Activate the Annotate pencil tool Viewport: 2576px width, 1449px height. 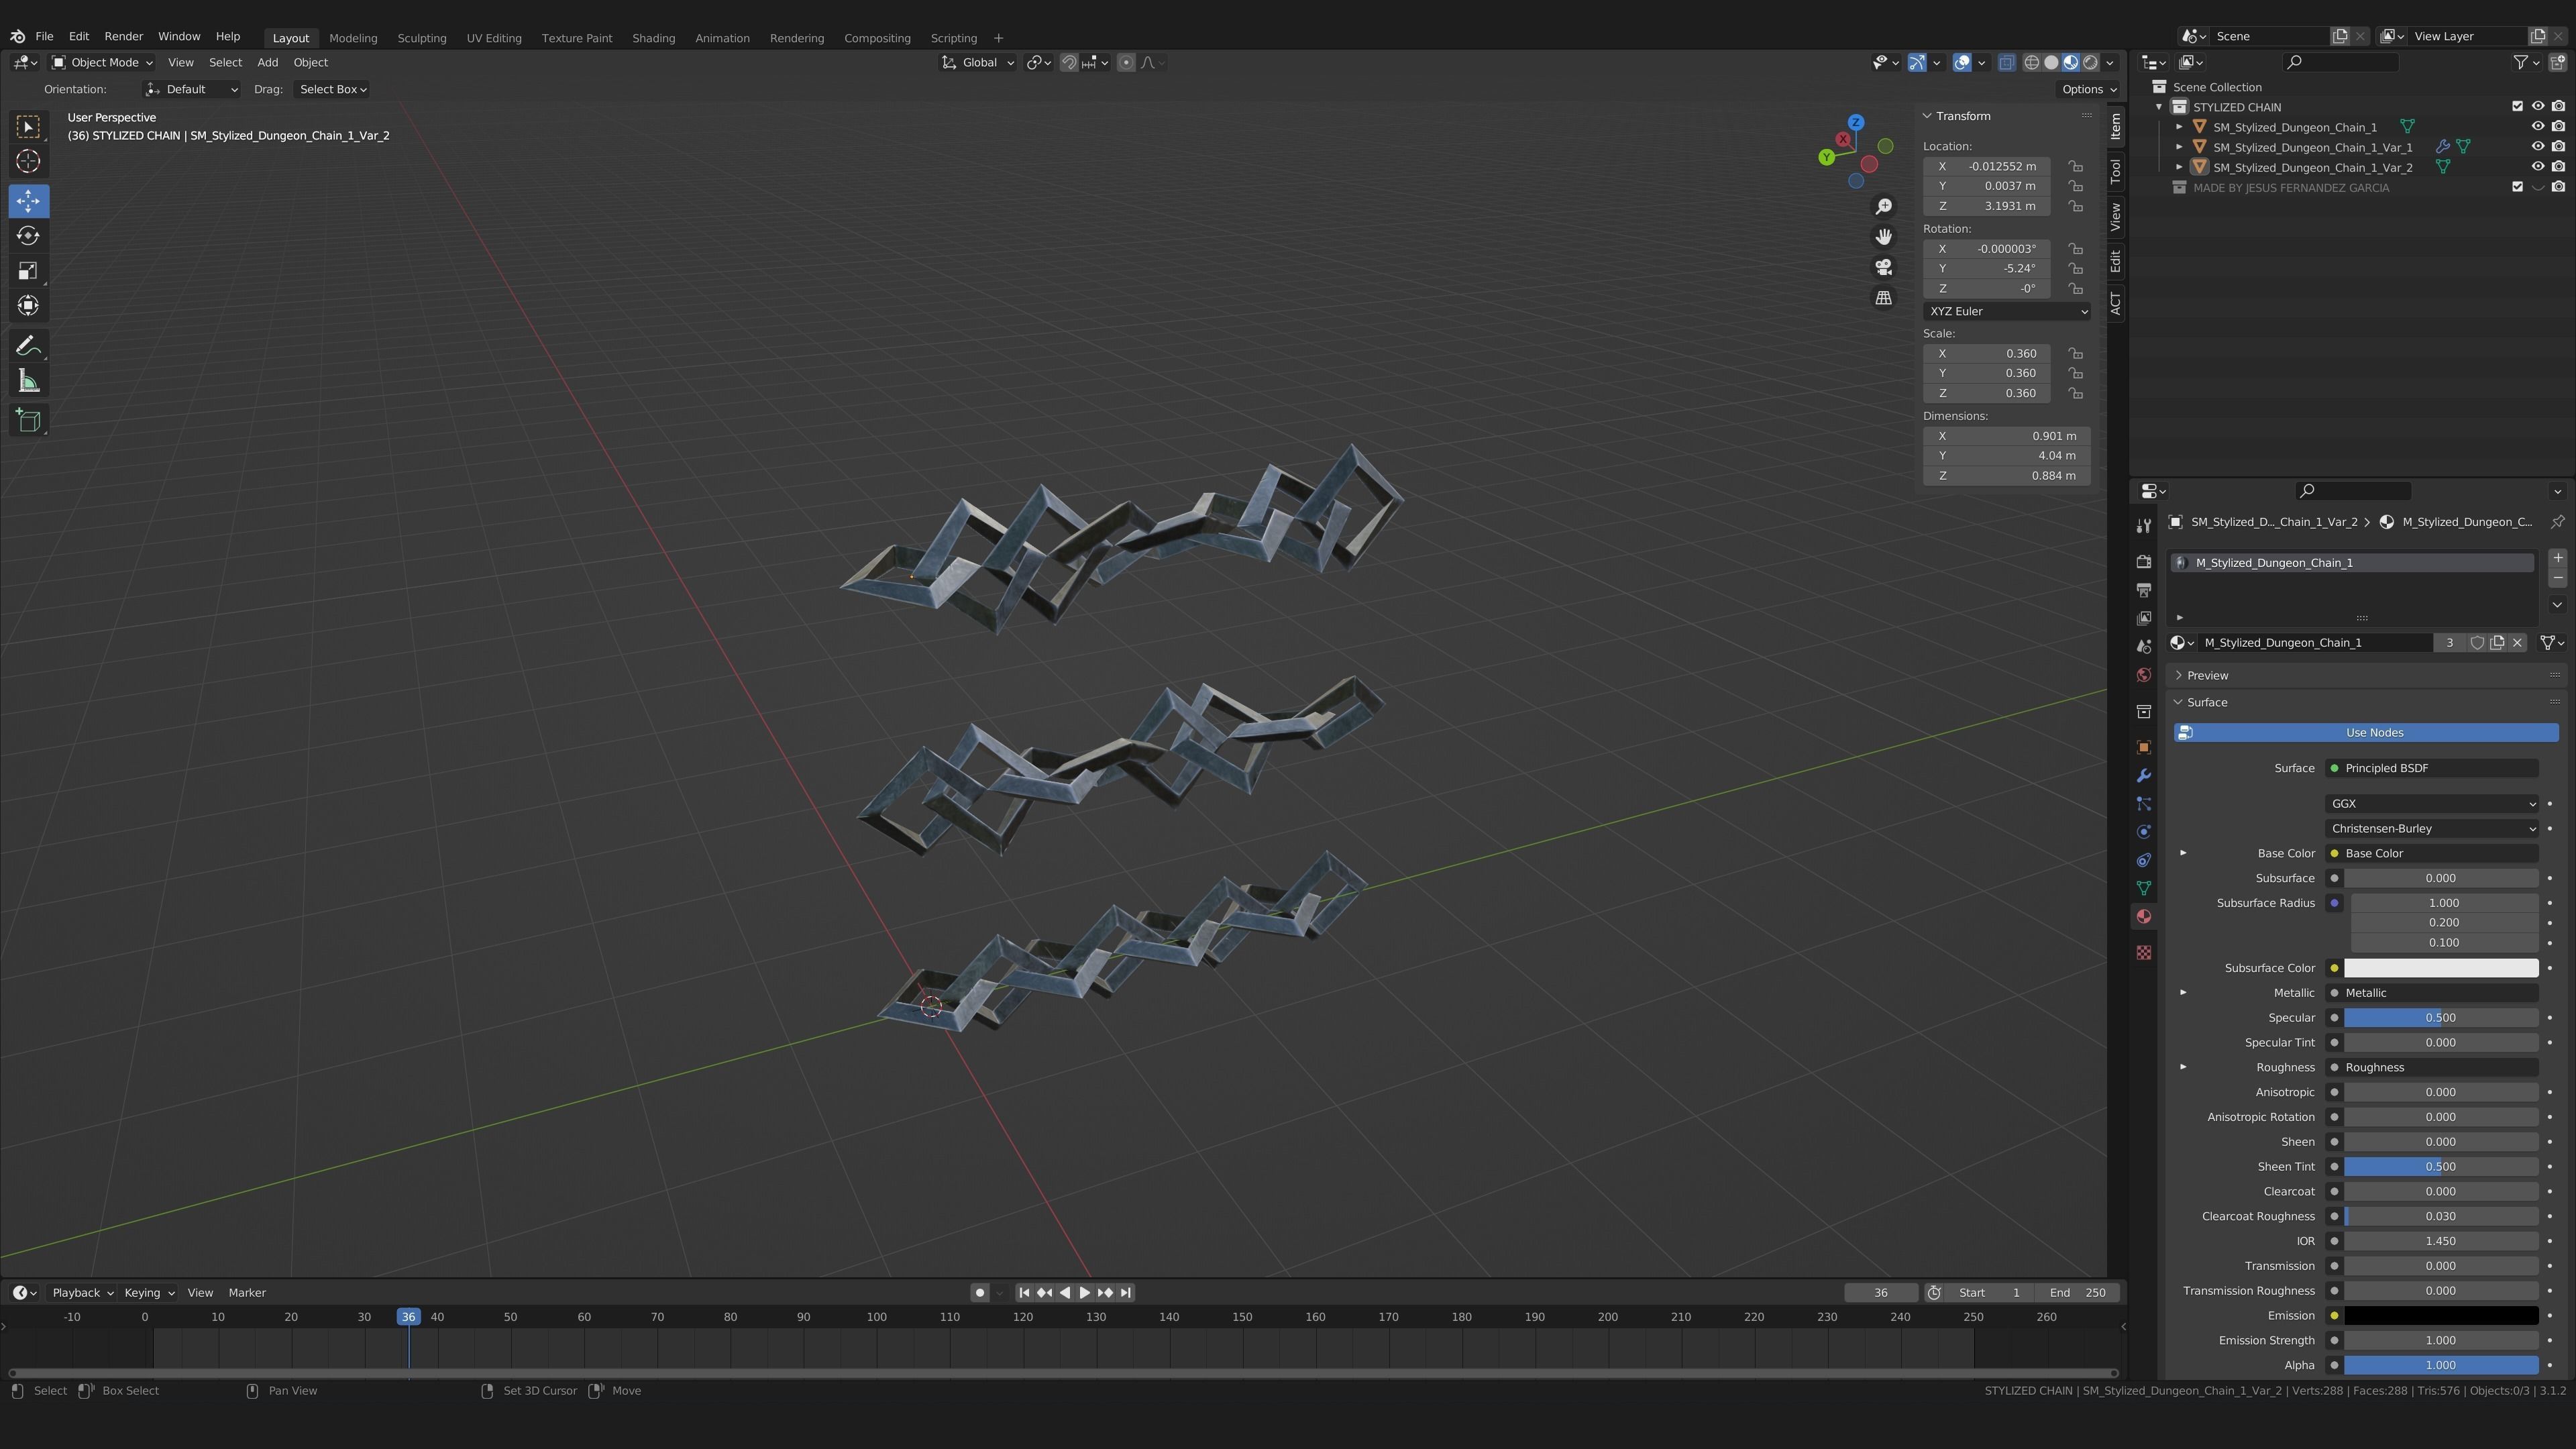(x=28, y=346)
